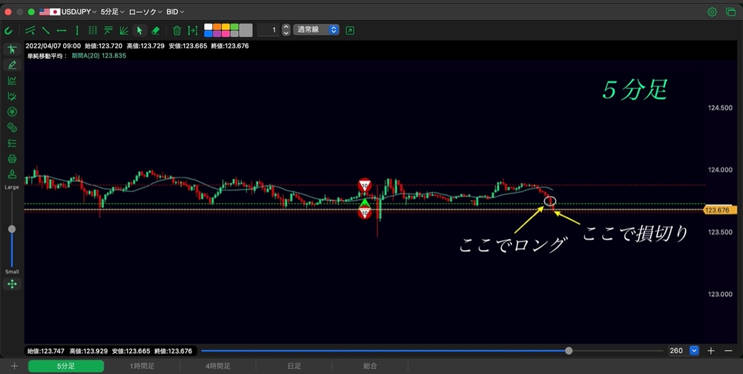The width and height of the screenshot is (743, 374).
Task: Click the Large/Small vertical size slider handle
Action: tap(12, 229)
